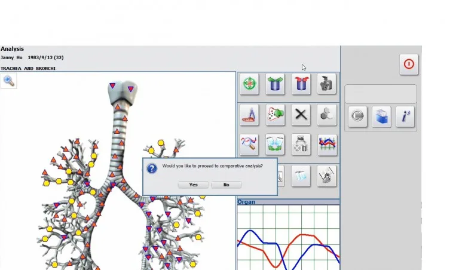This screenshot has height=270, width=459.
Task: Click the gray hexagons icon
Action: pyautogui.click(x=326, y=115)
